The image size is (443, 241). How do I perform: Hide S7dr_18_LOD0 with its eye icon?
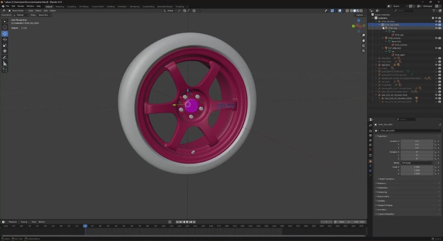pyautogui.click(x=436, y=25)
